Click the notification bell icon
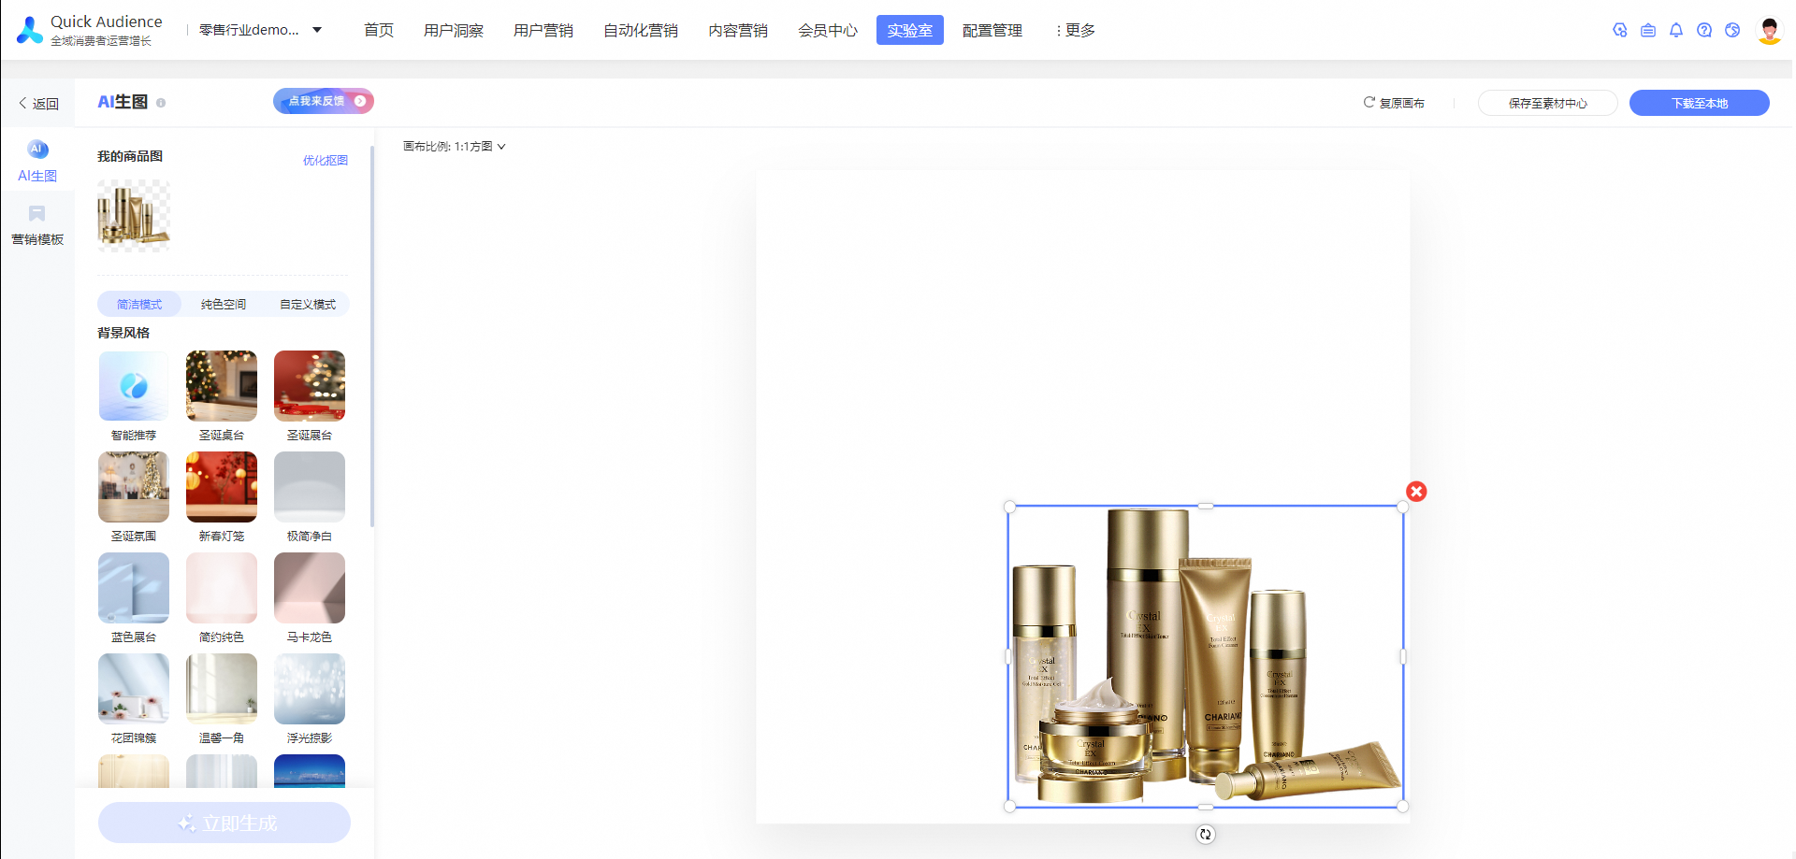The image size is (1796, 859). click(1676, 30)
